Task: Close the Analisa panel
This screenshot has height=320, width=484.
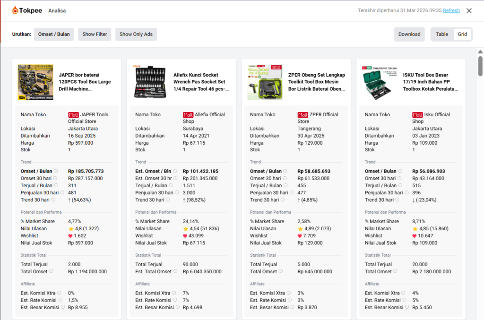Action: 469,10
